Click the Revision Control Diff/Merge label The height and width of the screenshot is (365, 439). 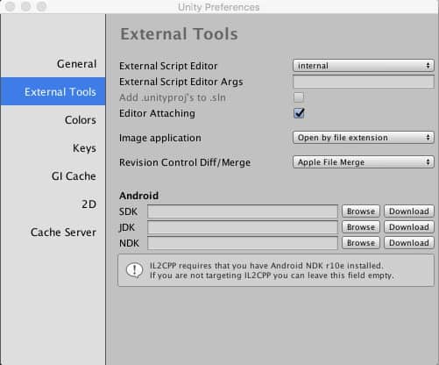(185, 162)
